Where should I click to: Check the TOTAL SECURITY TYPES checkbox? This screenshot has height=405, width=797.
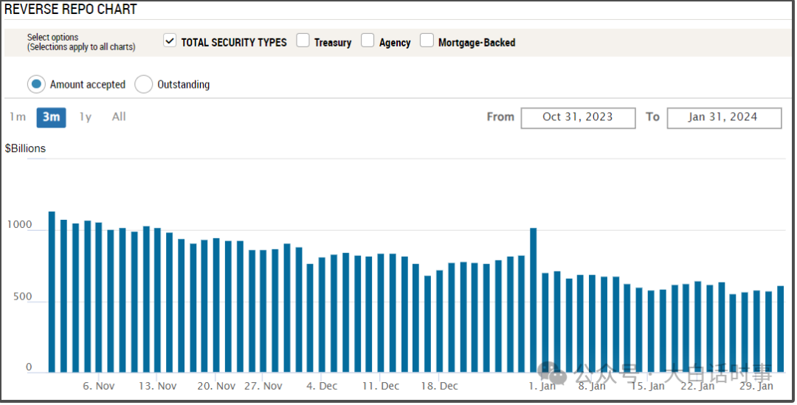pyautogui.click(x=170, y=41)
